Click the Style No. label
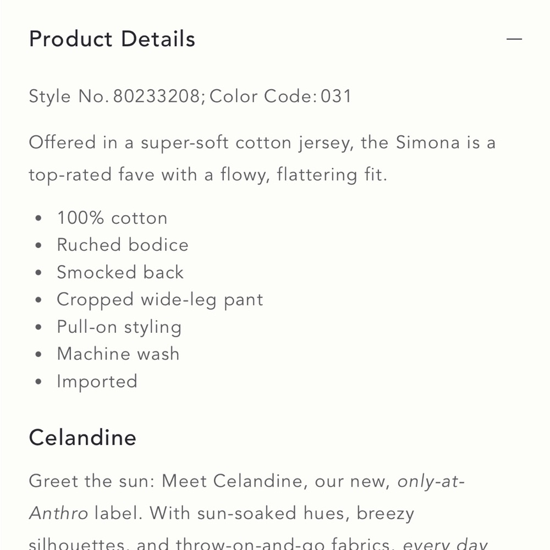The height and width of the screenshot is (550, 550). (x=68, y=96)
